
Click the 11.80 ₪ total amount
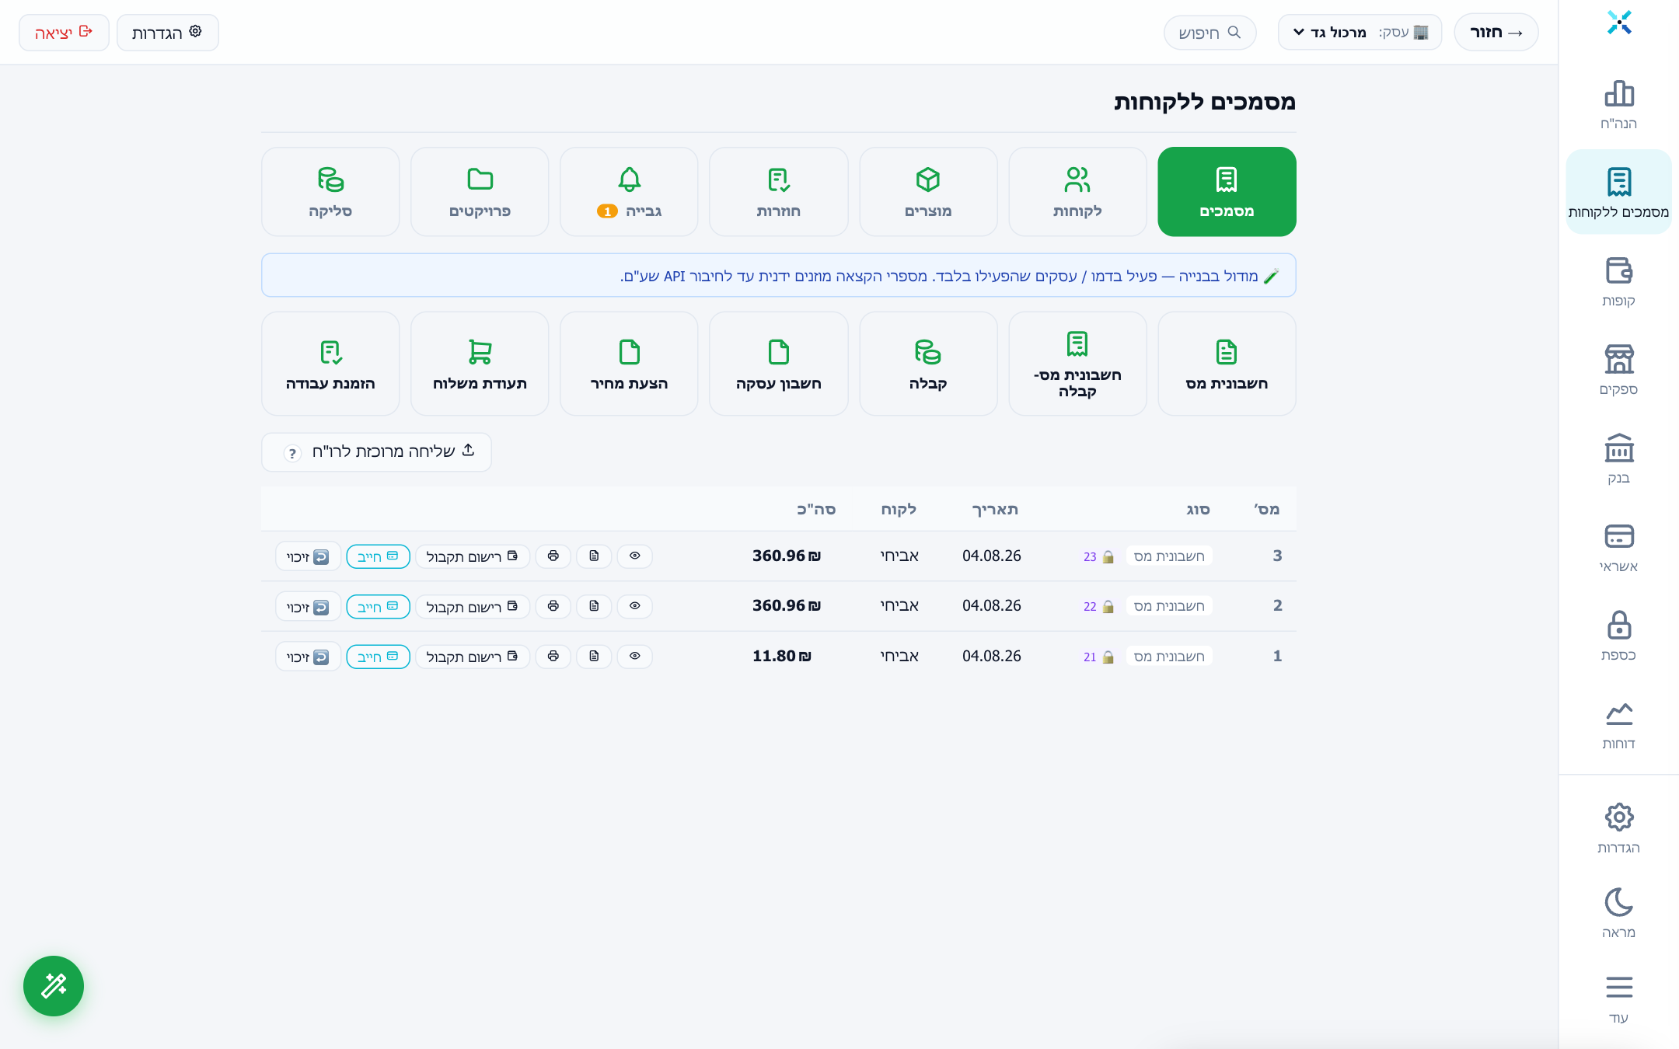[x=782, y=657]
